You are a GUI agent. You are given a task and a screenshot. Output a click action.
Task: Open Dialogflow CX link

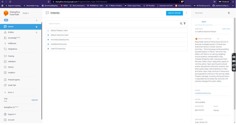11,107
